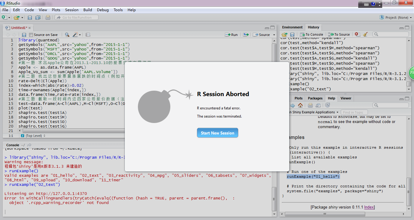Switch to the Environment tab
This screenshot has width=414, height=220.
292,27
